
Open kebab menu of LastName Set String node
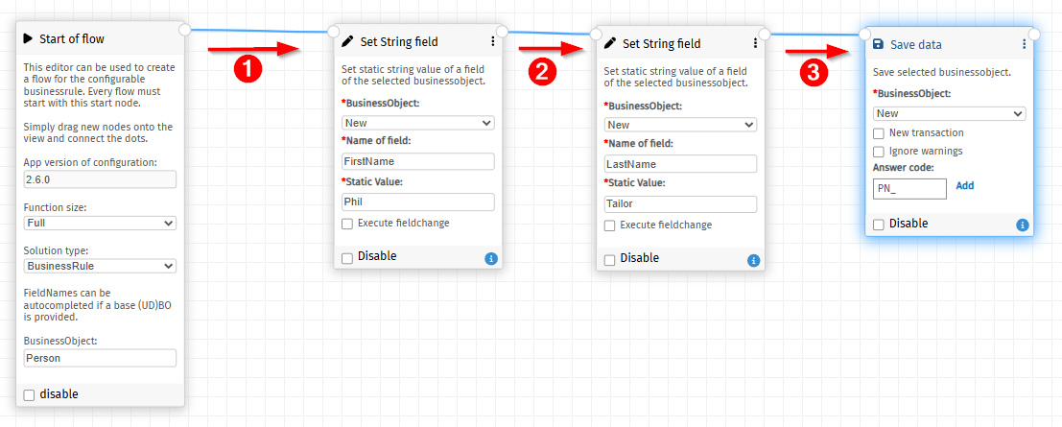coord(755,43)
